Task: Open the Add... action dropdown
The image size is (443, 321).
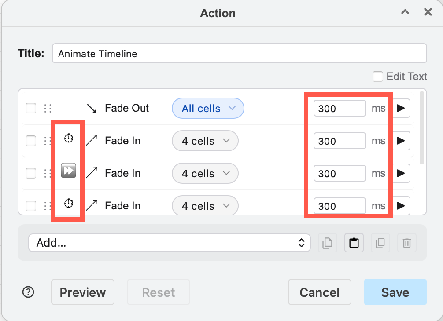Action: (170, 243)
